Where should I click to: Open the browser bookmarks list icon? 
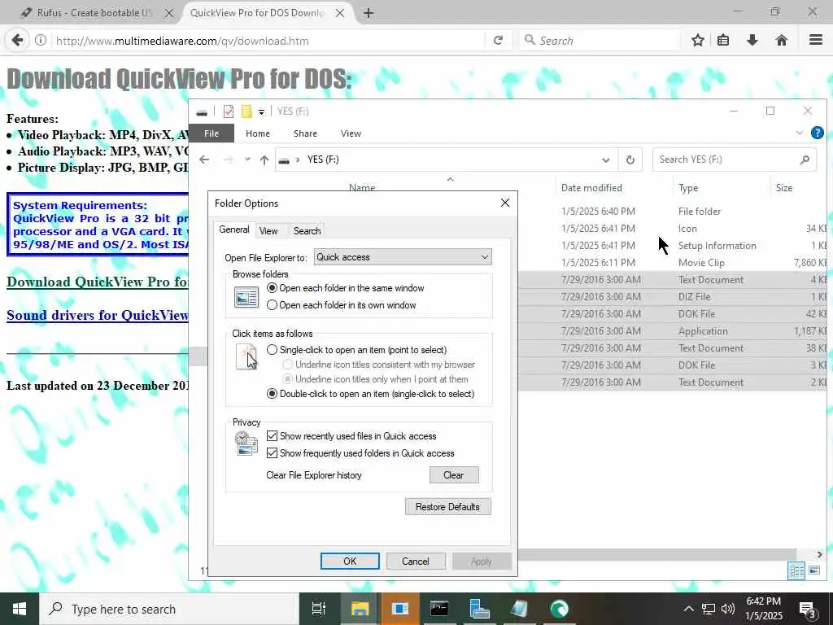coord(723,41)
